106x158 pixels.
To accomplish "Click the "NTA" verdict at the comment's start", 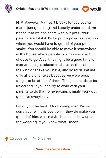I will pyautogui.click(x=20, y=22).
